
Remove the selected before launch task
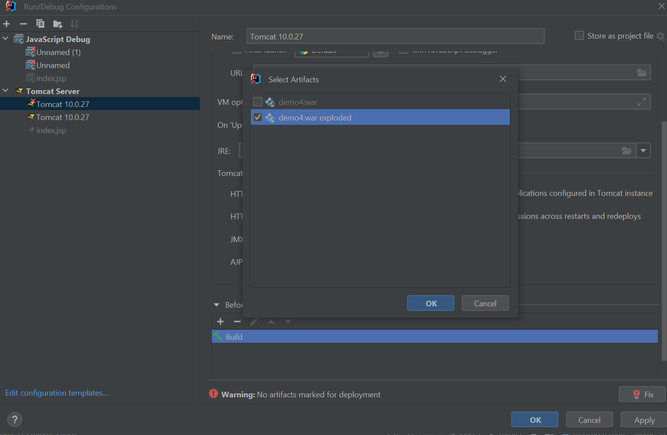click(x=237, y=321)
